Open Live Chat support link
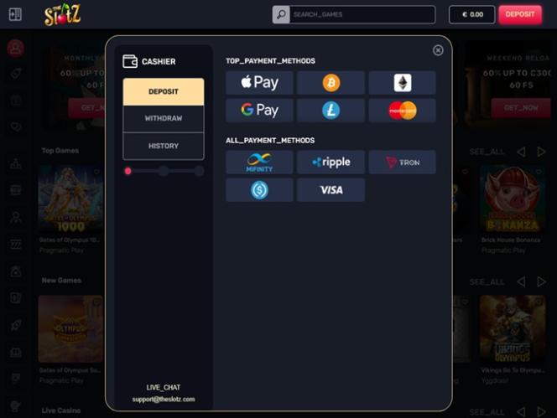557x418 pixels. pos(164,388)
